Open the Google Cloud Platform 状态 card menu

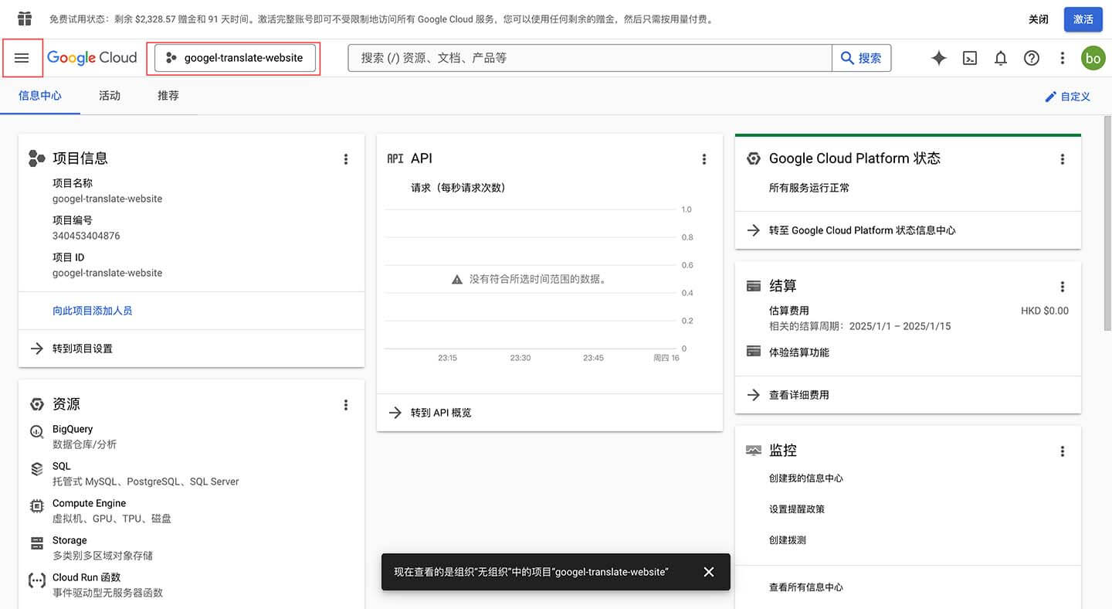pos(1063,159)
